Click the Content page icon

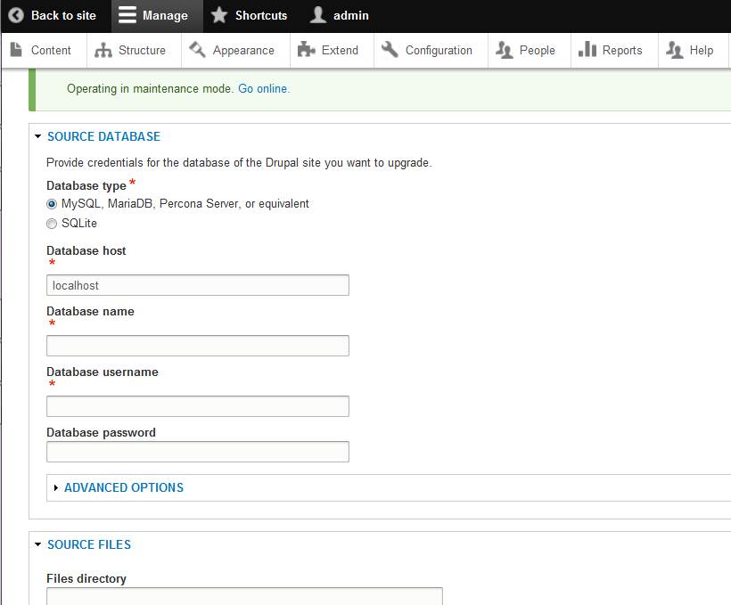click(x=16, y=49)
